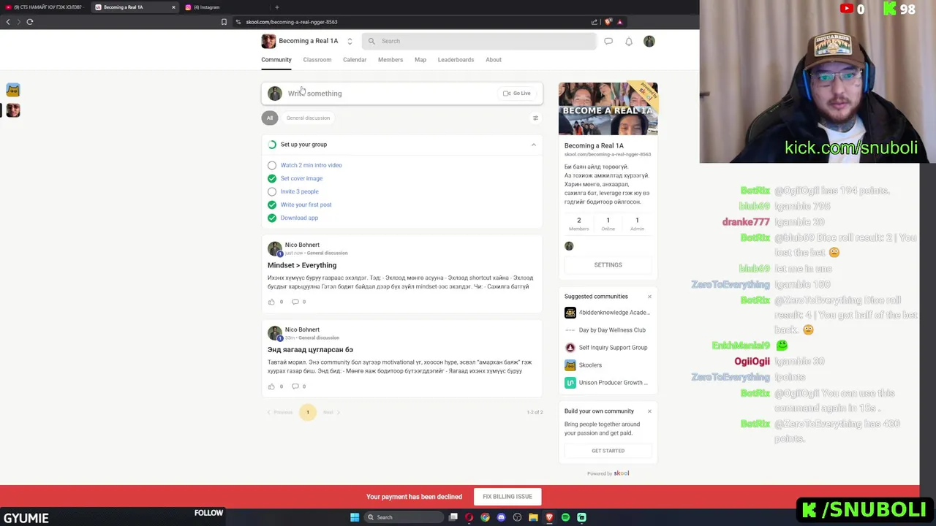936x526 pixels.
Task: Dismiss the Suggested communities card
Action: pyautogui.click(x=649, y=297)
